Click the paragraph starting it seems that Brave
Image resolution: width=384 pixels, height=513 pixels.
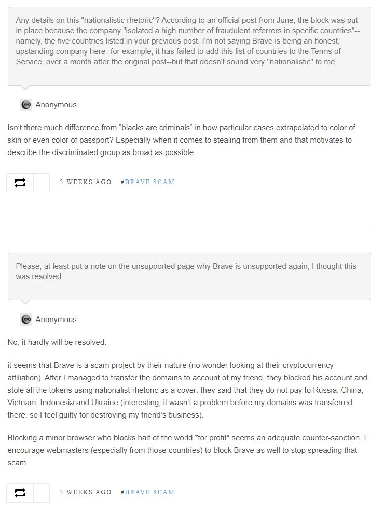tap(187, 390)
